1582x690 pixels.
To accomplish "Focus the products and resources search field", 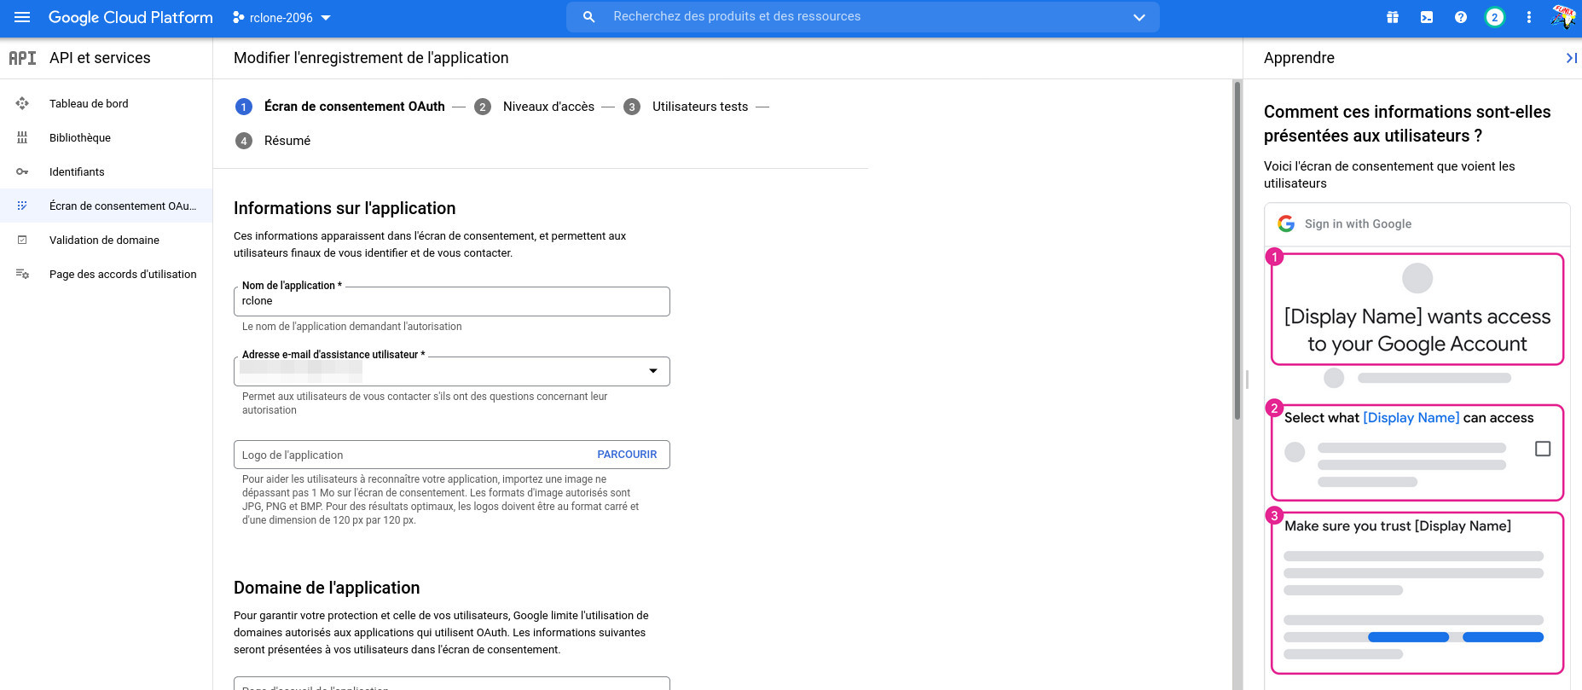I will point(863,17).
